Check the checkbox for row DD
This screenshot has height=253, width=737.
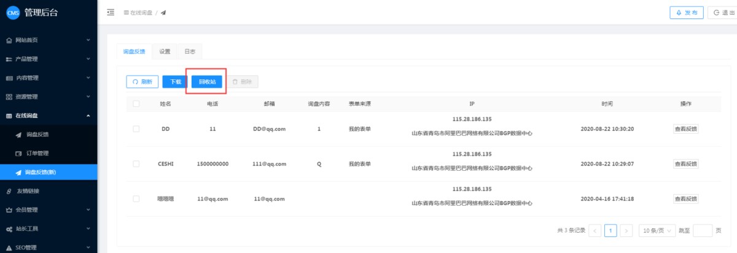(136, 129)
